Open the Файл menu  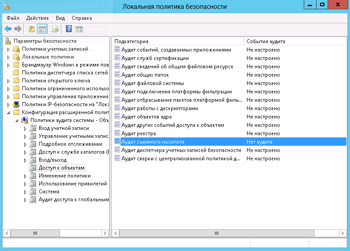[x=13, y=18]
